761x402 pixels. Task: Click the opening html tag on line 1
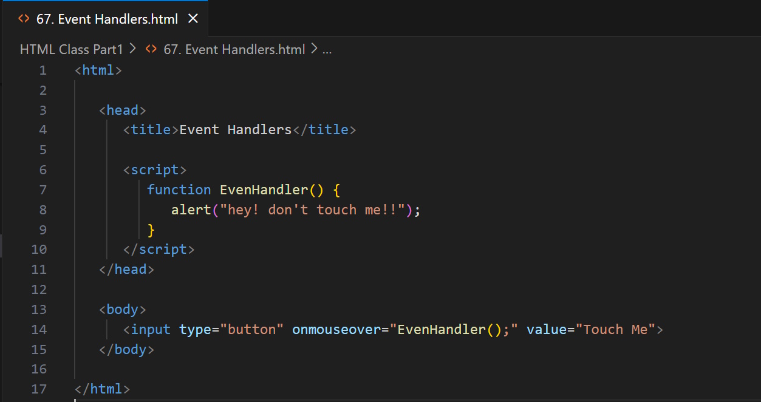[98, 70]
